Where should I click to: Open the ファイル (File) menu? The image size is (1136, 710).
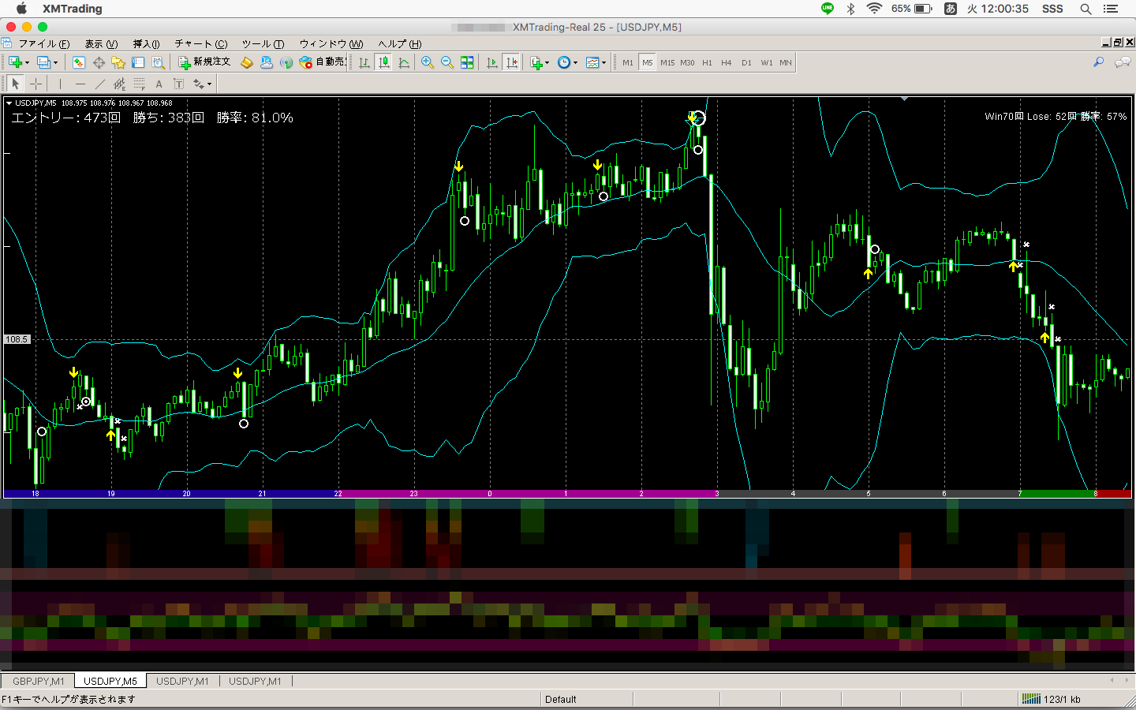43,44
